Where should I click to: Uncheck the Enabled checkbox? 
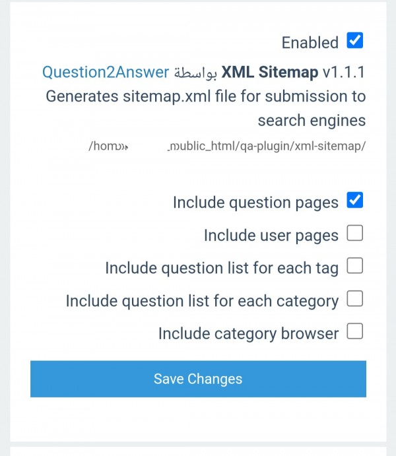pyautogui.click(x=355, y=41)
